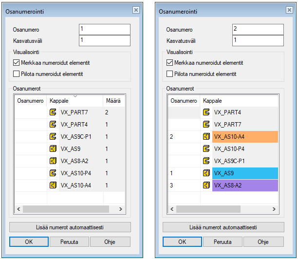Click the Määrä column header
298x259 pixels.
[113, 101]
